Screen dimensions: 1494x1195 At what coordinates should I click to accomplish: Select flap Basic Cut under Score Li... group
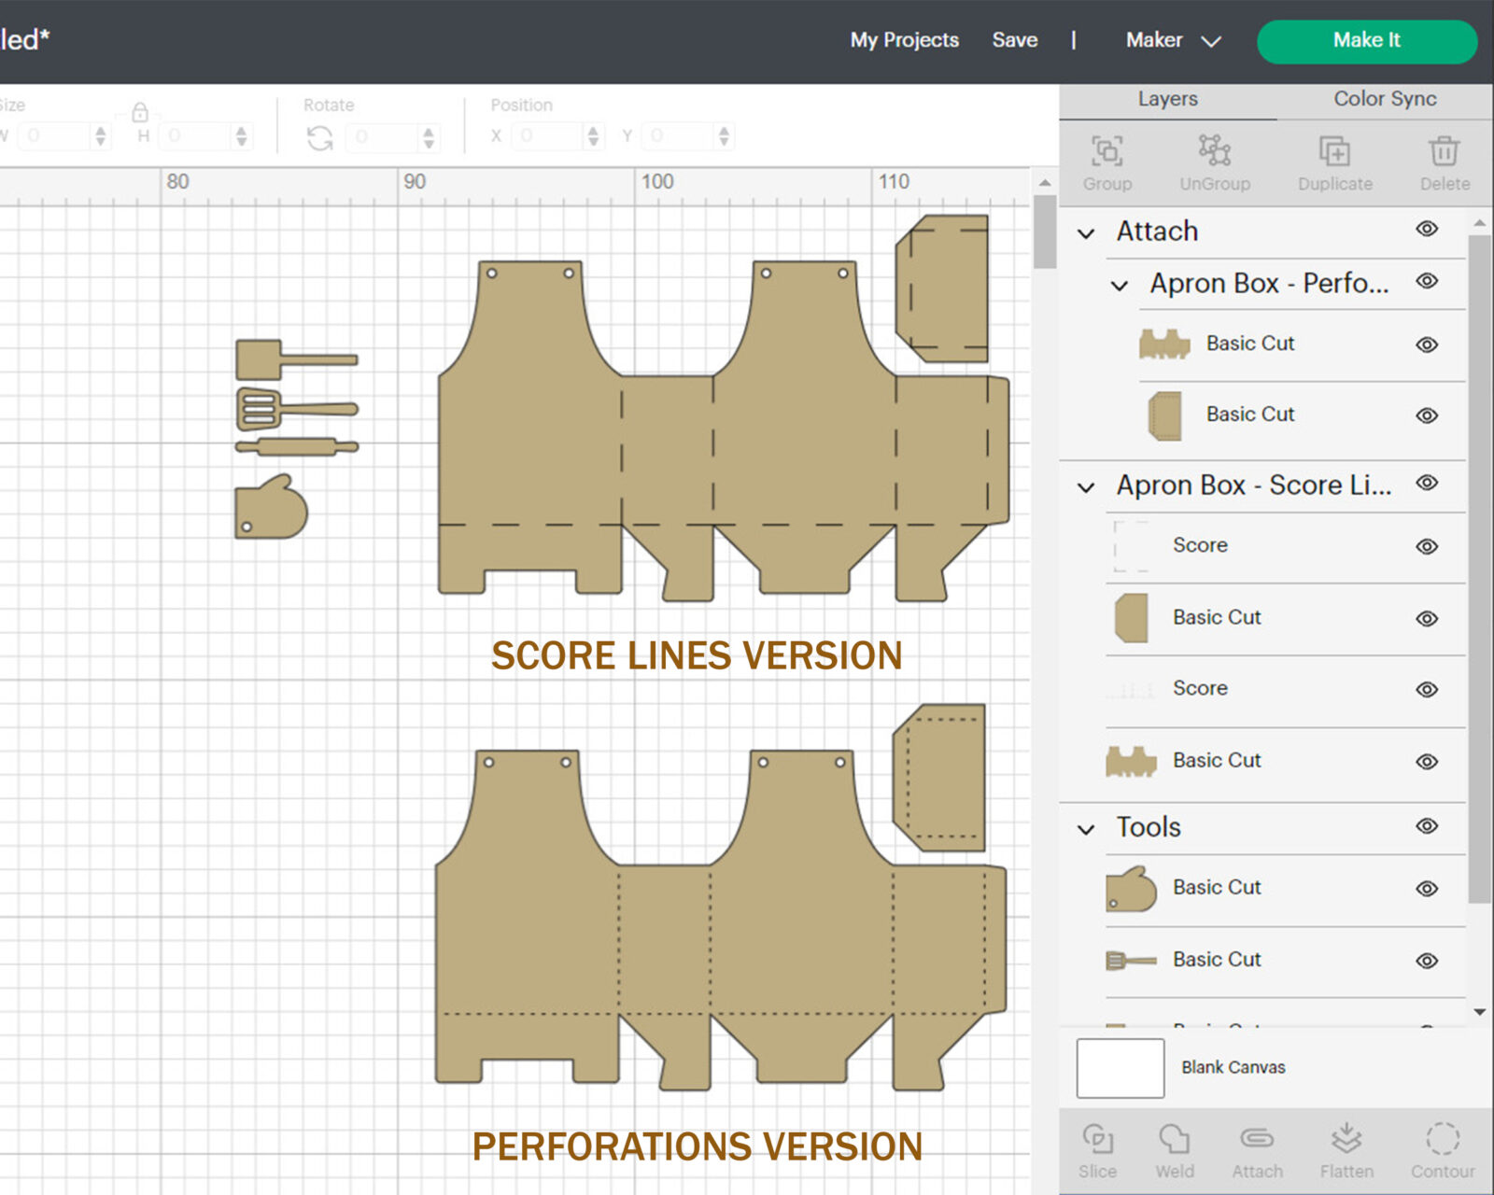click(x=1286, y=619)
